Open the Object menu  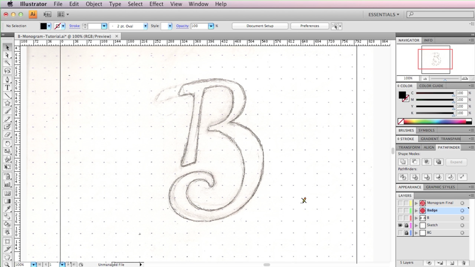point(94,4)
